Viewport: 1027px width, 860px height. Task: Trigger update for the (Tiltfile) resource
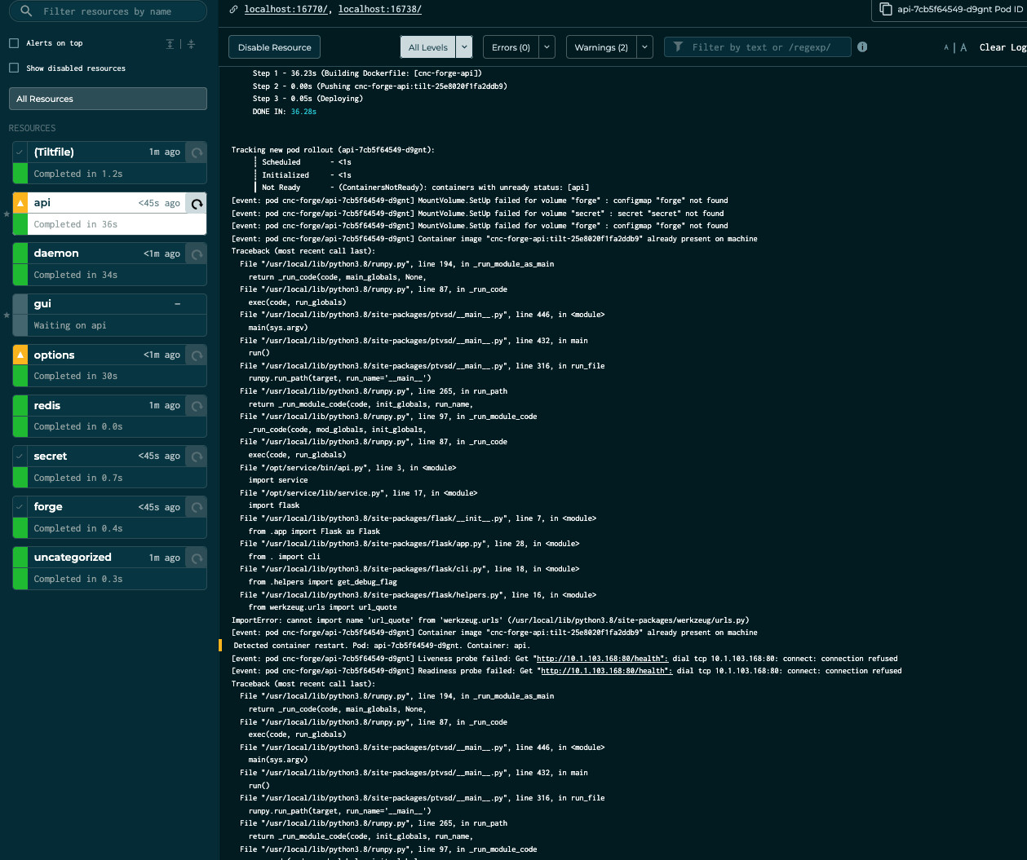pos(197,152)
